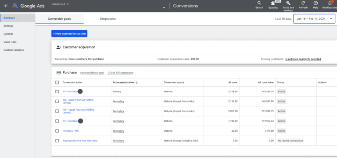Open the dropdown caret left of Conversions title
337x158 pixels.
tap(164, 7)
